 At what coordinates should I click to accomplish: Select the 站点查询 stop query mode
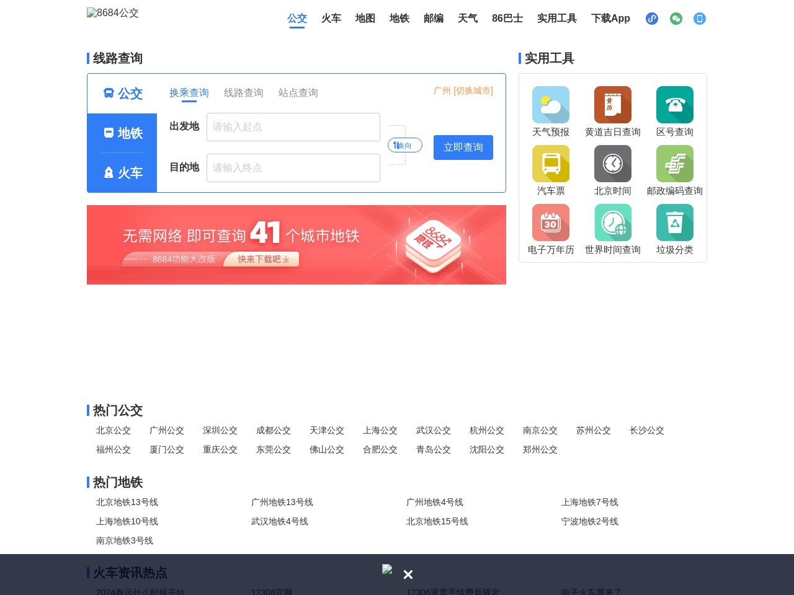pos(298,92)
